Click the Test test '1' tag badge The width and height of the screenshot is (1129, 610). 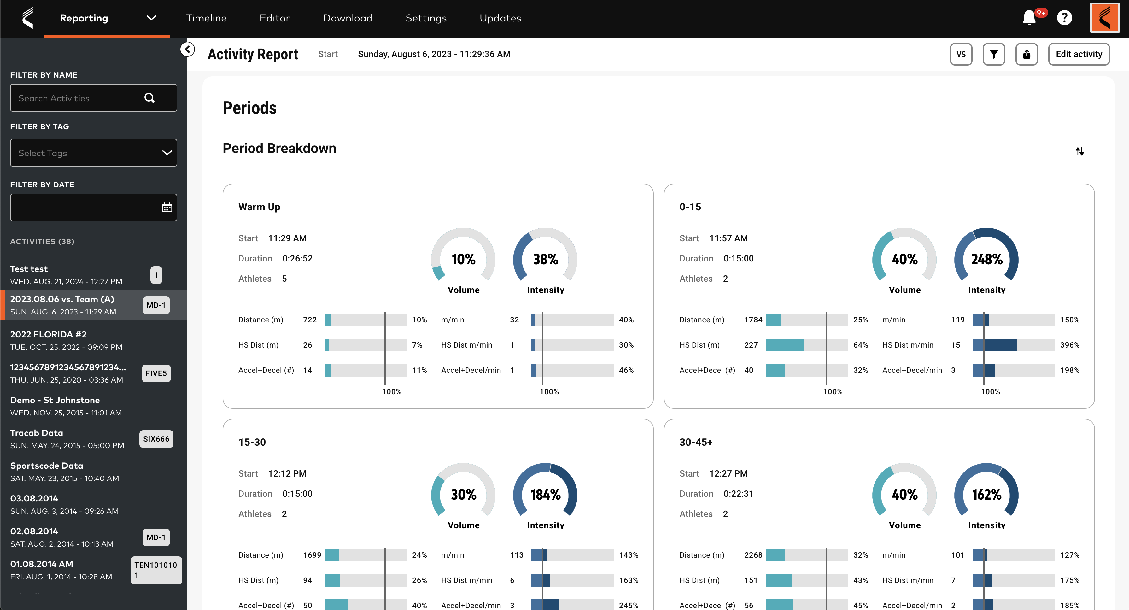(x=156, y=275)
